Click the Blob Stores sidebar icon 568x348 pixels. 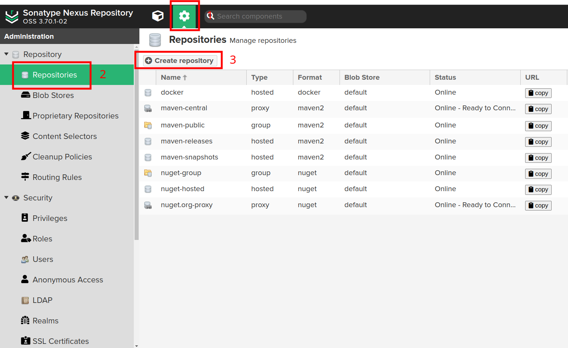(26, 95)
